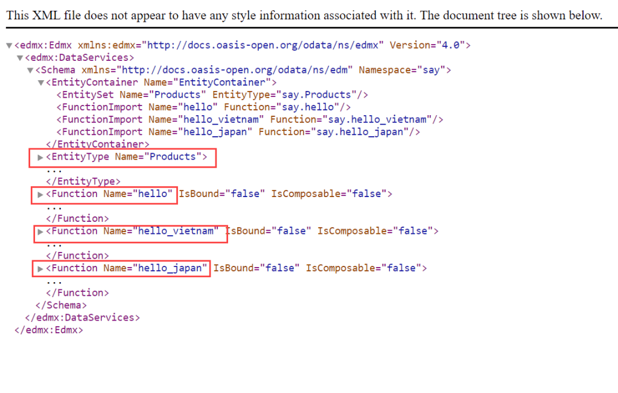Viewport: 618px width, 393px height.
Task: Click the closing </edmx:Edmx> tag
Action: point(48,330)
